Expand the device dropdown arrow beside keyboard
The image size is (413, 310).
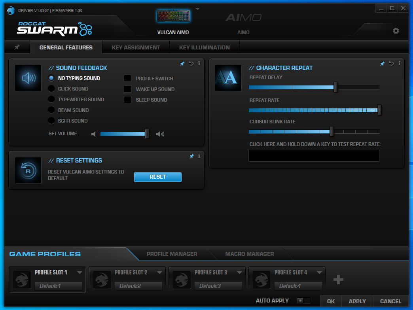coord(197,9)
